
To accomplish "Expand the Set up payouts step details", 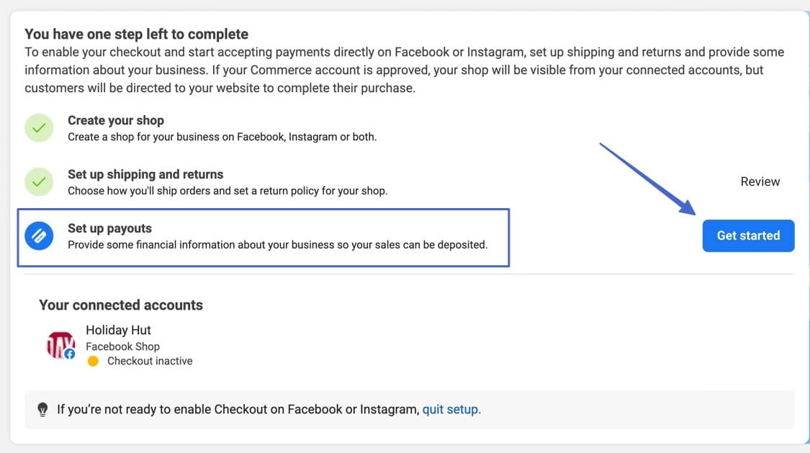I will point(108,228).
